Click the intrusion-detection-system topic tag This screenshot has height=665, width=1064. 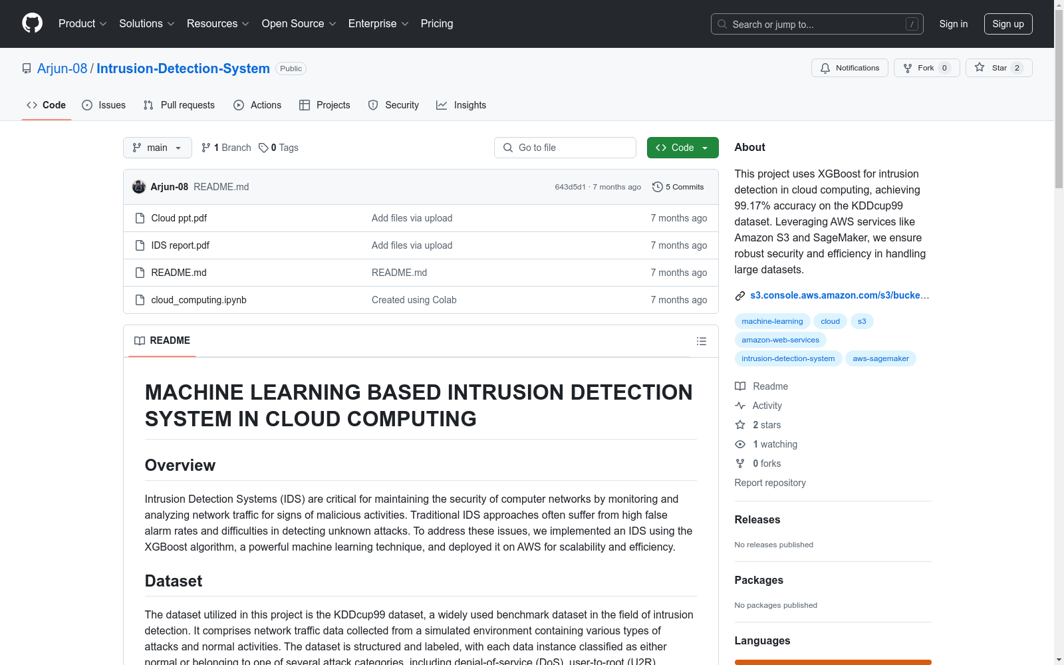point(788,358)
